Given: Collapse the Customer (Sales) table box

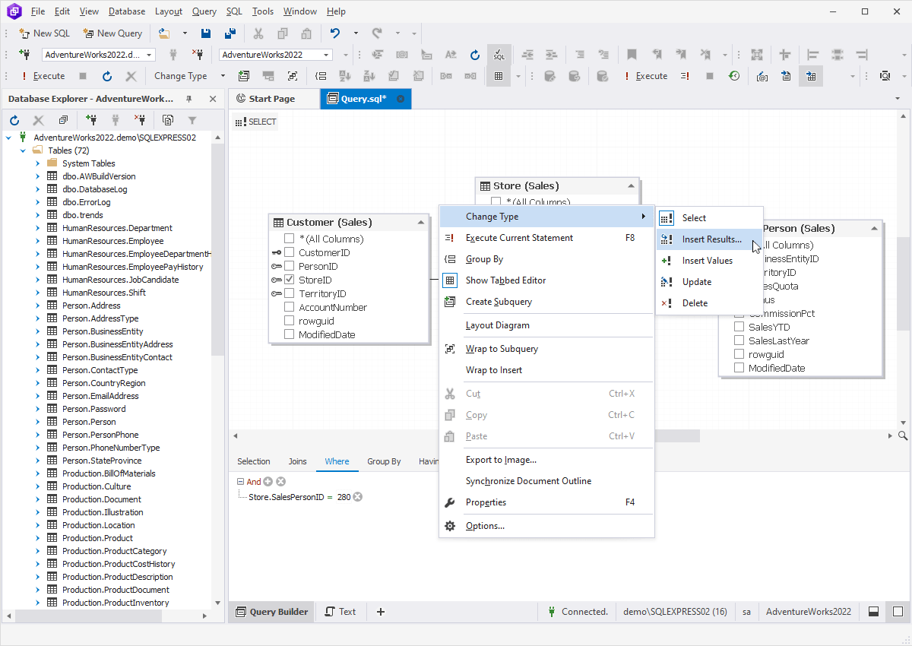Looking at the screenshot, I should click(x=420, y=223).
